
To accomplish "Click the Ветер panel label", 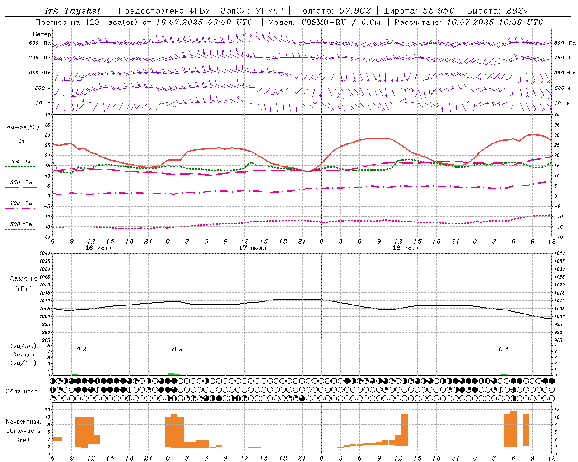I will pos(42,34).
